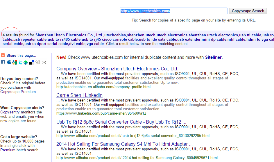Image resolution: width=274 pixels, height=162 pixels.
Task: Open the 'Share this page...' link
Action: 21,56
